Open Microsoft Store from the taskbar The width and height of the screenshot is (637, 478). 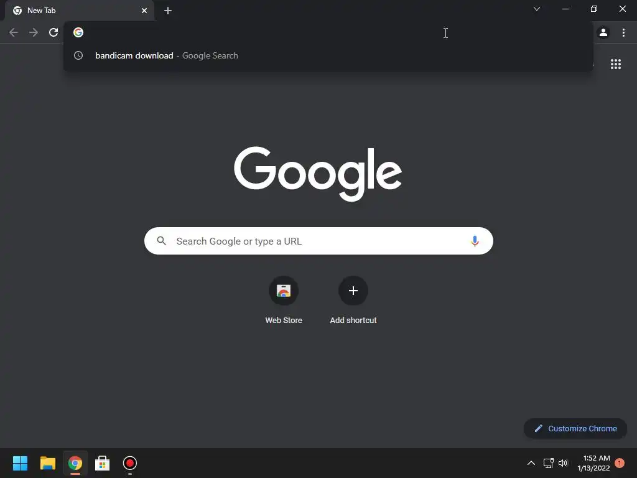tap(103, 463)
